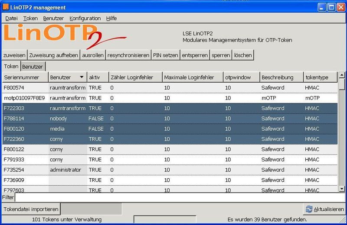Click into the Filter text field
The height and width of the screenshot is (225, 347).
tap(180, 197)
